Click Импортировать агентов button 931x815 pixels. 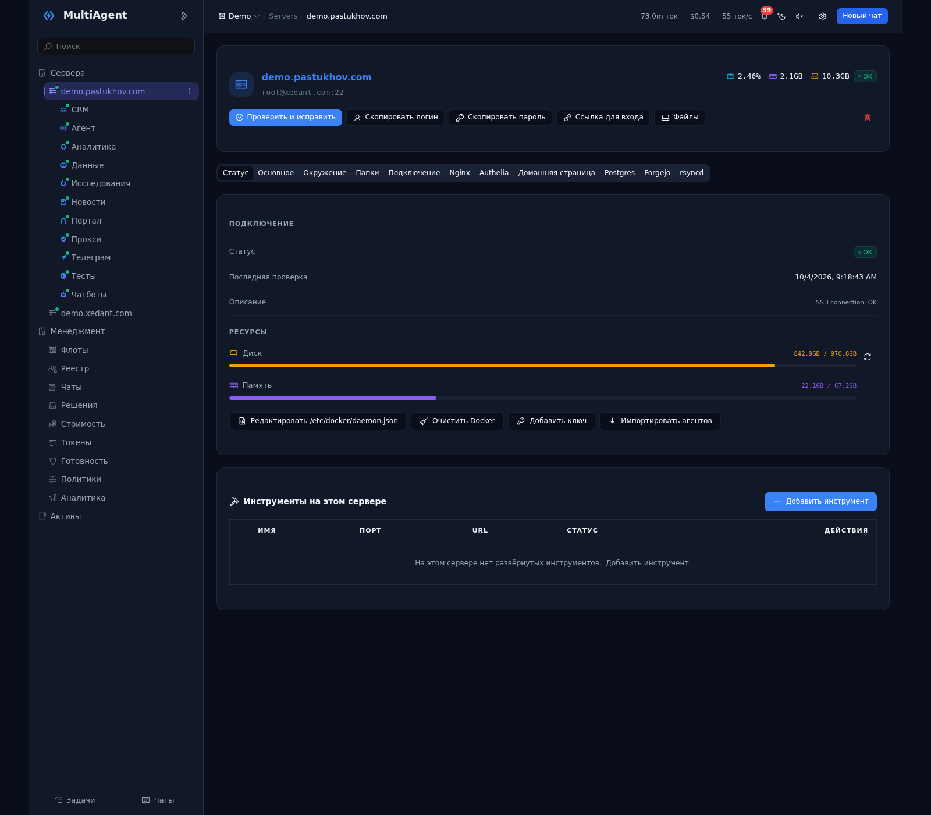[660, 421]
